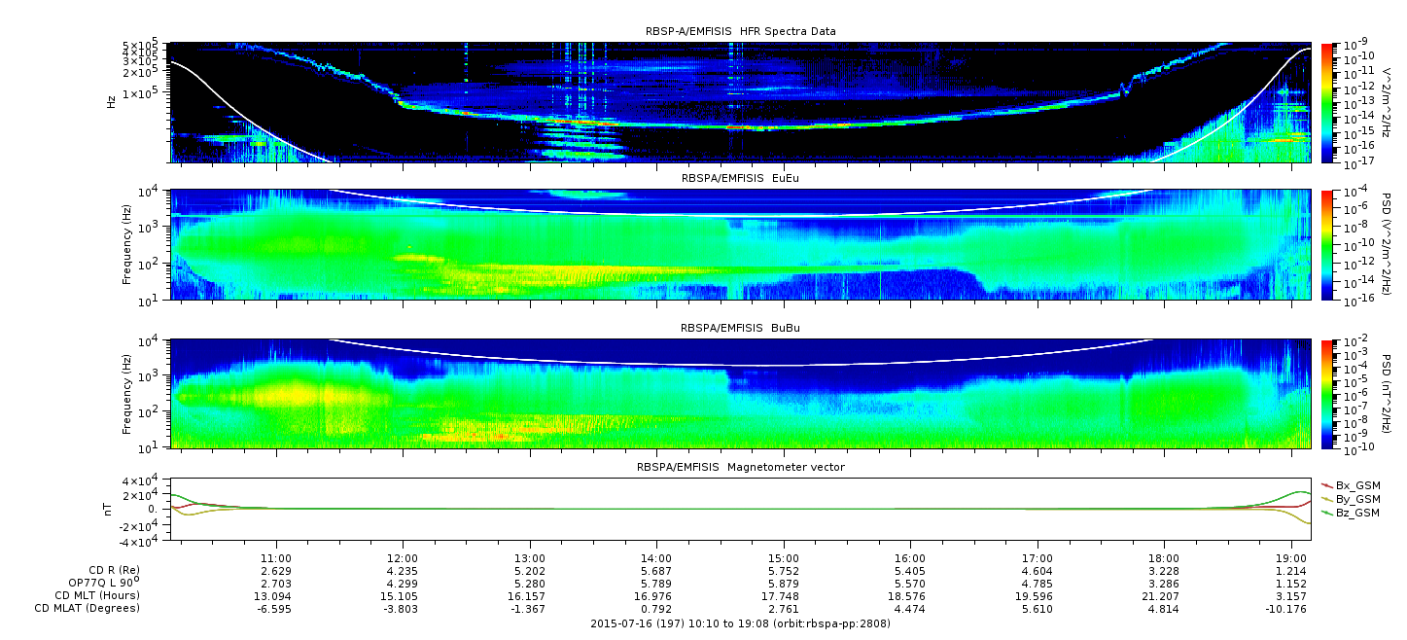Select the RBSPA/EMFISIS EuEu plot title
Image resolution: width=1407 pixels, height=640 pixels.
(x=741, y=179)
